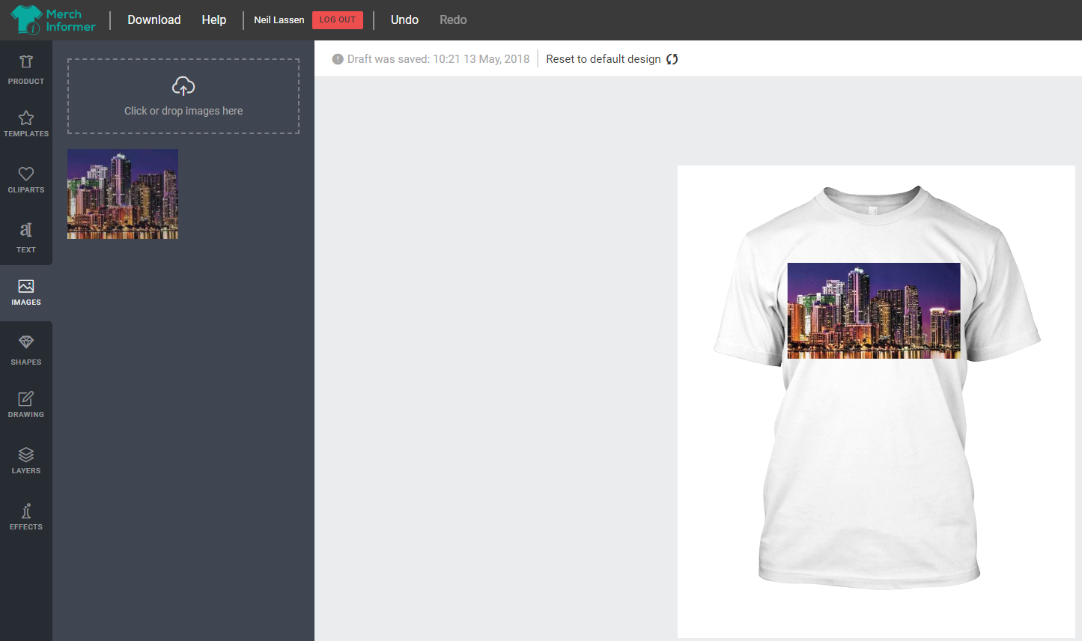Image resolution: width=1082 pixels, height=641 pixels.
Task: Open the Shapes diamond panel
Action: pos(26,350)
